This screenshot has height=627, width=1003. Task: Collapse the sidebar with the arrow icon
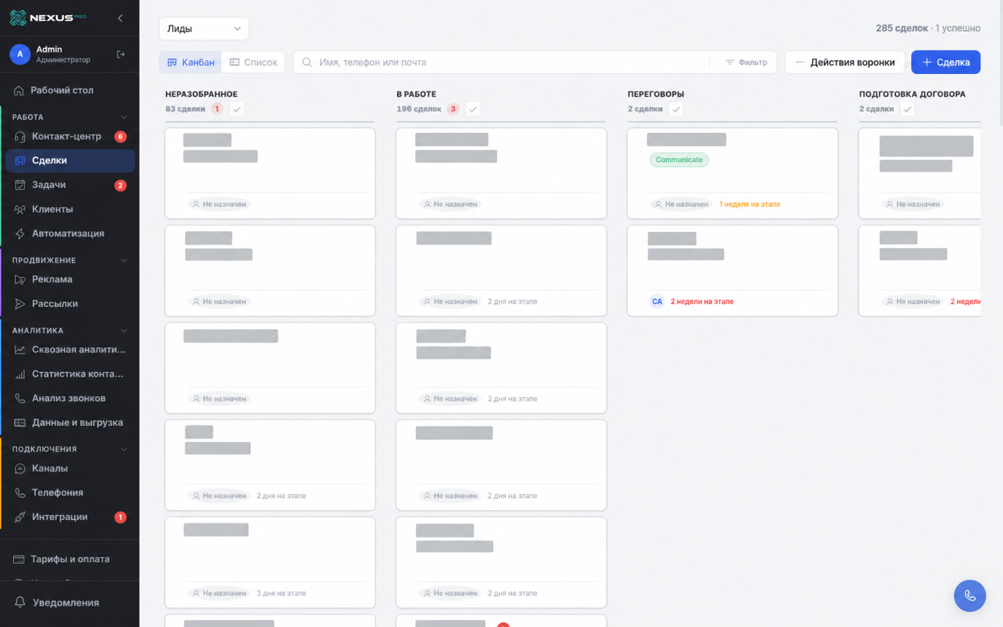pos(120,18)
